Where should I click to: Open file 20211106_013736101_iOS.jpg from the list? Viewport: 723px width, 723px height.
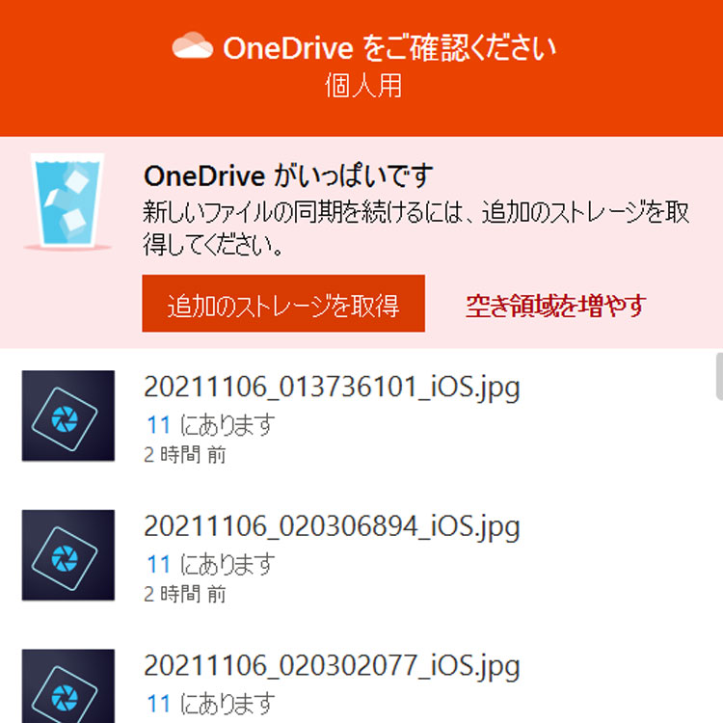332,388
